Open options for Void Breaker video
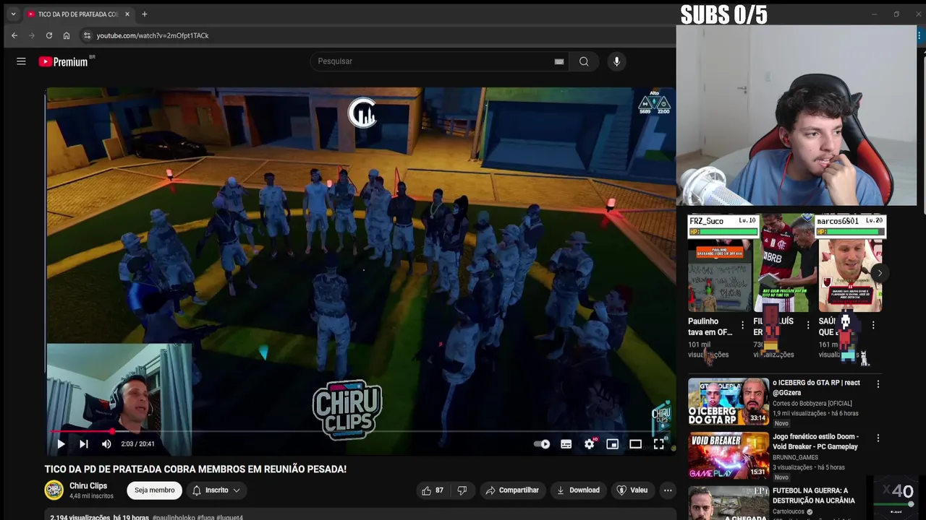The height and width of the screenshot is (520, 926). click(878, 438)
